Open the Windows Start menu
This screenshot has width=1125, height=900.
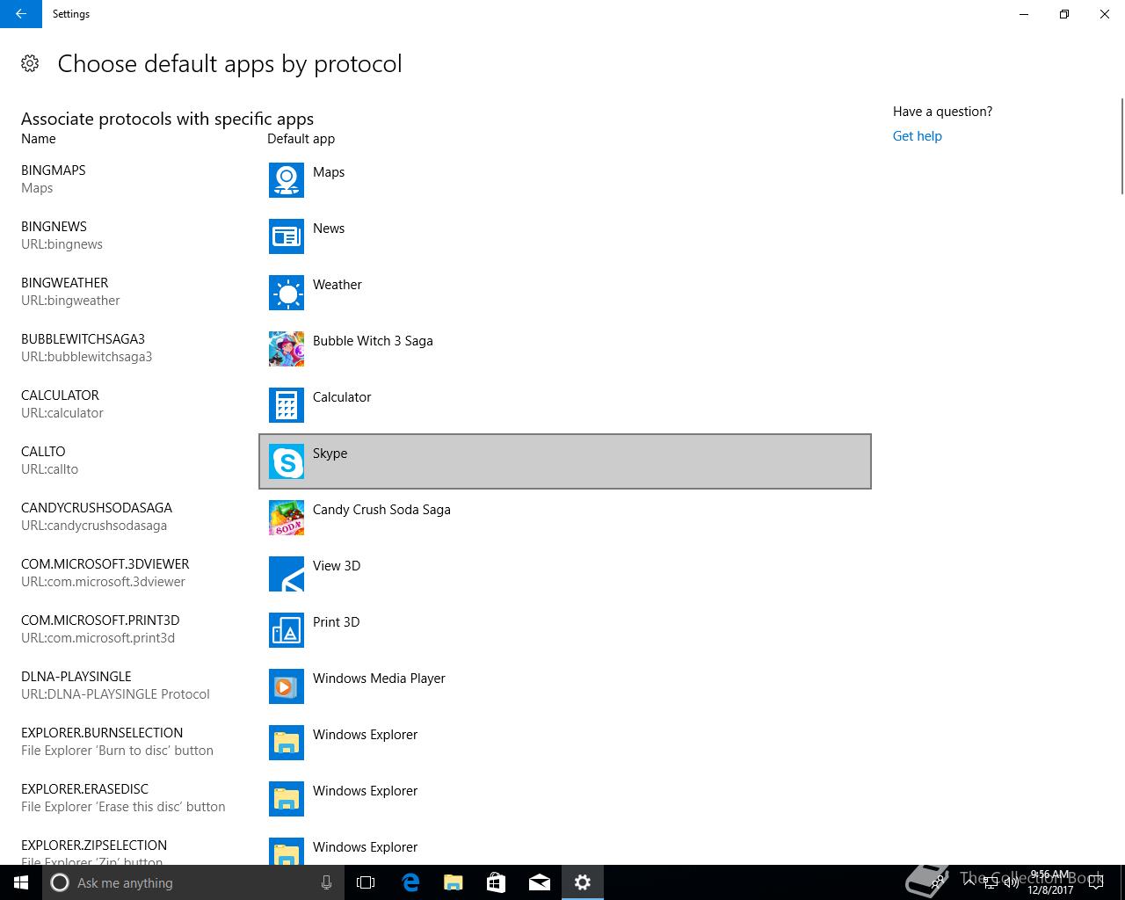point(21,882)
